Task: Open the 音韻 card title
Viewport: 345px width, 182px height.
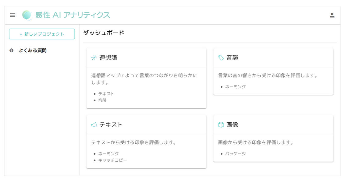Action: point(232,58)
